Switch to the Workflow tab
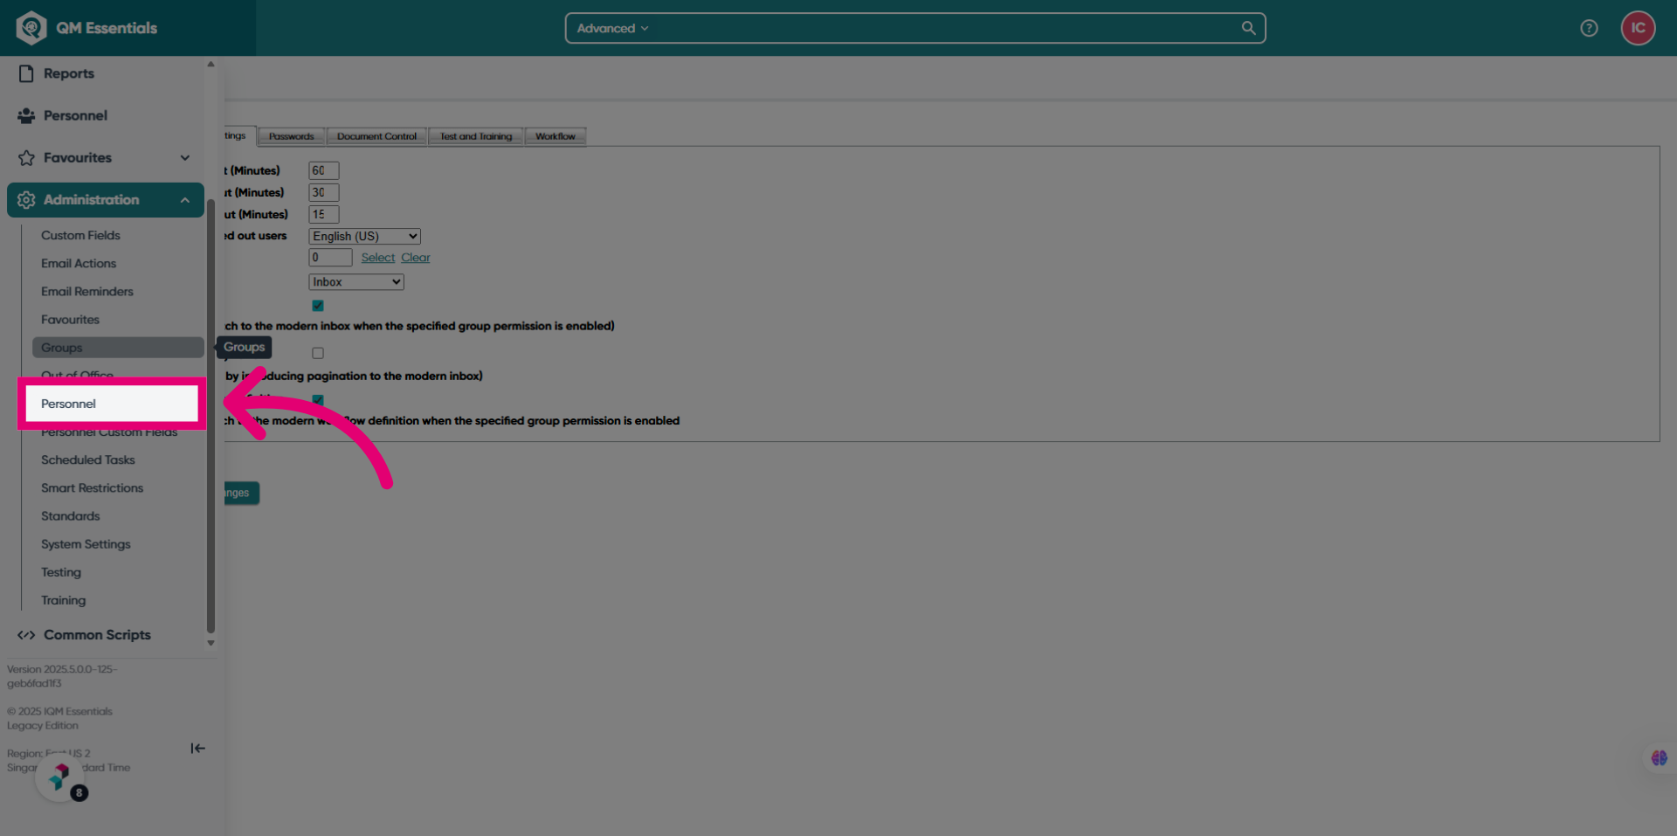Screen dimensions: 1677x836 point(556,136)
